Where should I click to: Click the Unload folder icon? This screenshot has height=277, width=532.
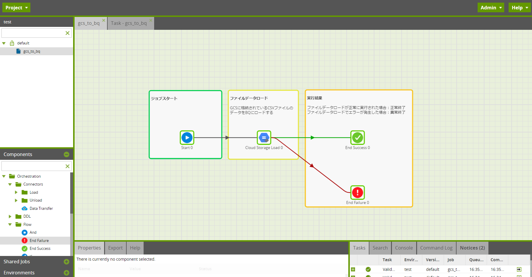(25, 200)
